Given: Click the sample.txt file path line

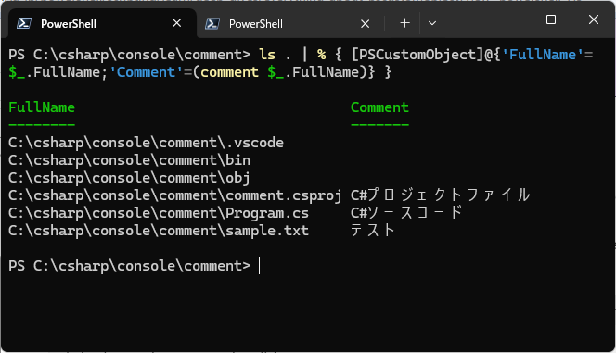Looking at the screenshot, I should pos(159,231).
